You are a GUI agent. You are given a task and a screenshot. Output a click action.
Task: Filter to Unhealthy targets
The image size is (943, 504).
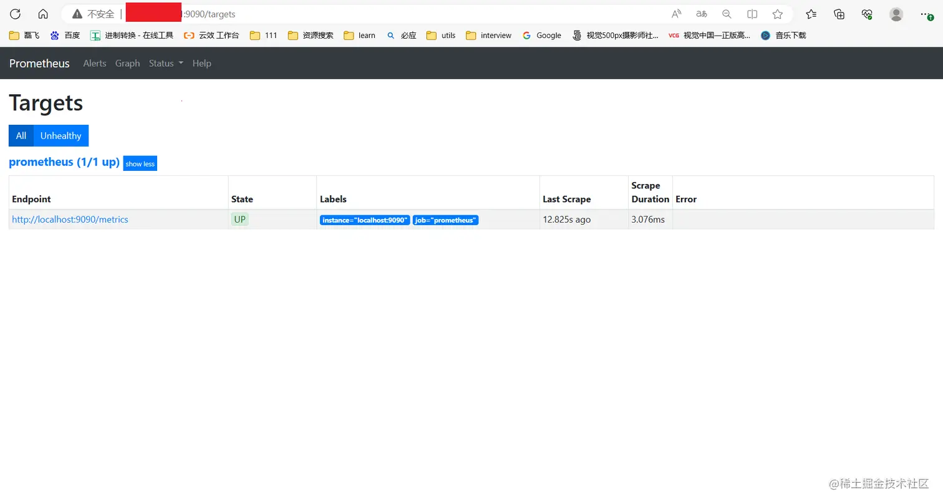[x=61, y=135]
